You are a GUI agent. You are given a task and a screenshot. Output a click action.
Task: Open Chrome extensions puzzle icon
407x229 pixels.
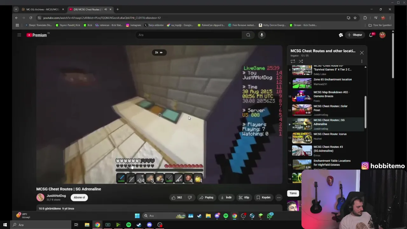365,18
